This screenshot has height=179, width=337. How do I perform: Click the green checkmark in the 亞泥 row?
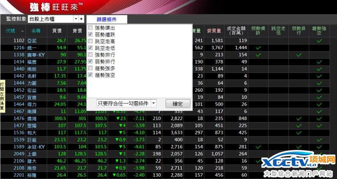coord(319,41)
